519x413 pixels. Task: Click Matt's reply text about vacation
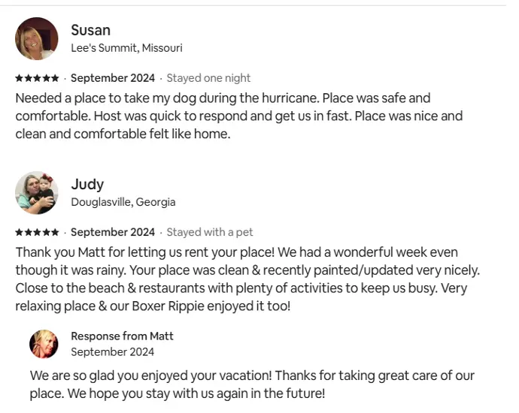pyautogui.click(x=252, y=384)
